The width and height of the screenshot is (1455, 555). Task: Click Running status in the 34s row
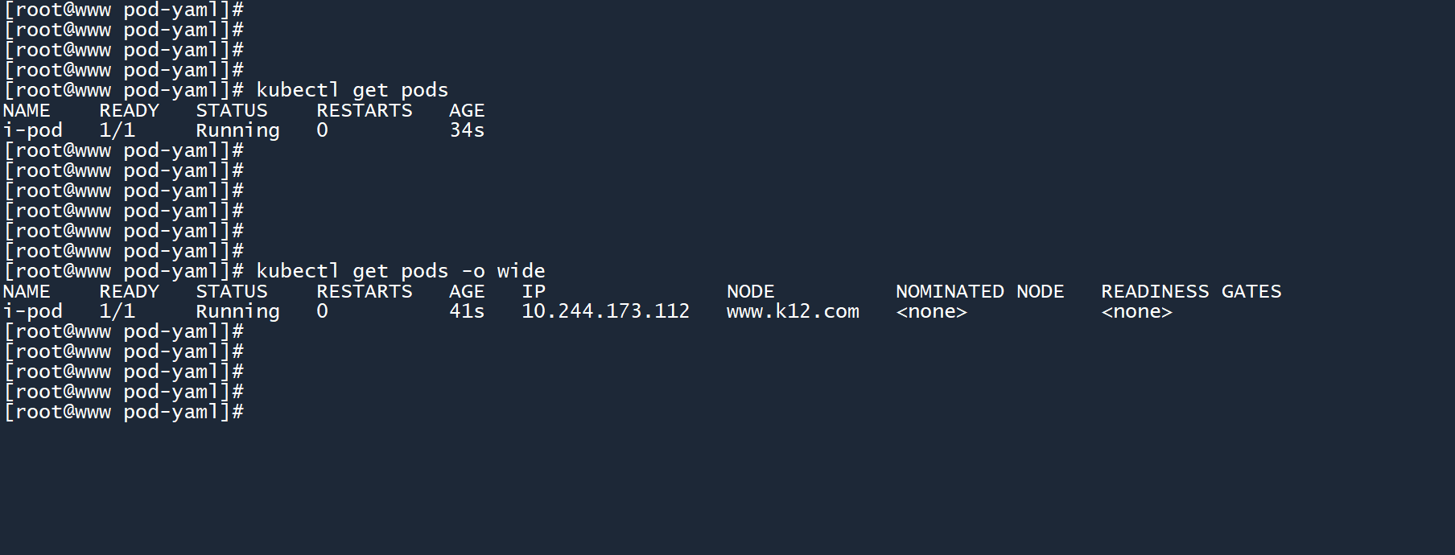[237, 130]
